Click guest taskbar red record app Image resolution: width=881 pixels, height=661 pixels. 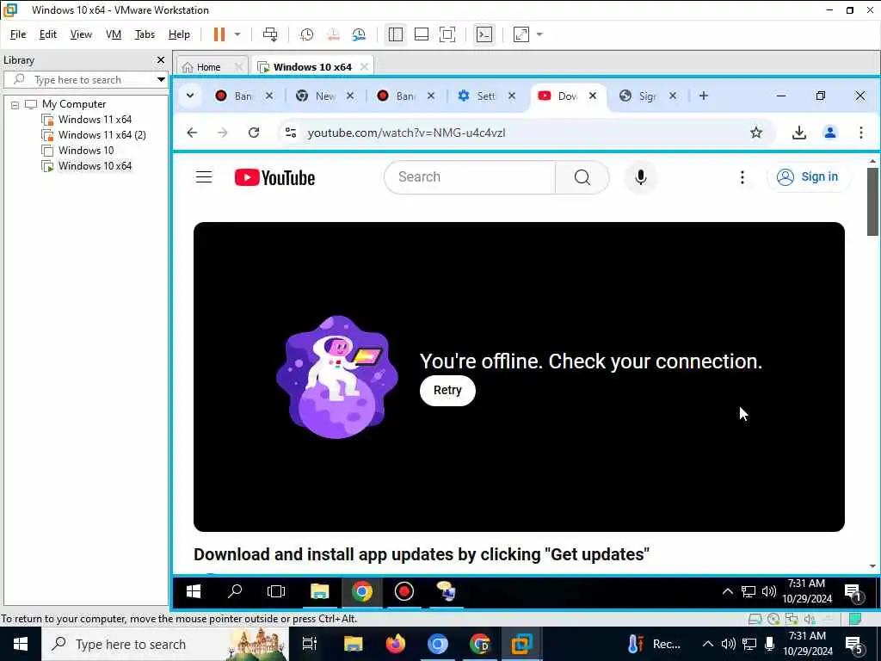click(x=404, y=591)
